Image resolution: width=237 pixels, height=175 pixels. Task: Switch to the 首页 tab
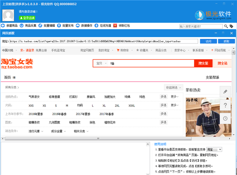[x=8, y=78]
